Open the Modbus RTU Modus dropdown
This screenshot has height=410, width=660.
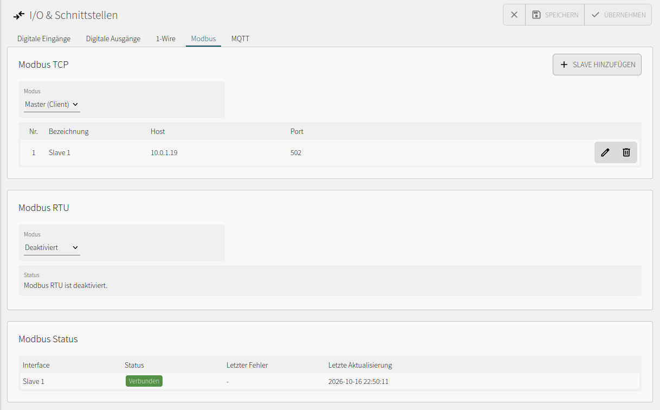[x=52, y=248]
